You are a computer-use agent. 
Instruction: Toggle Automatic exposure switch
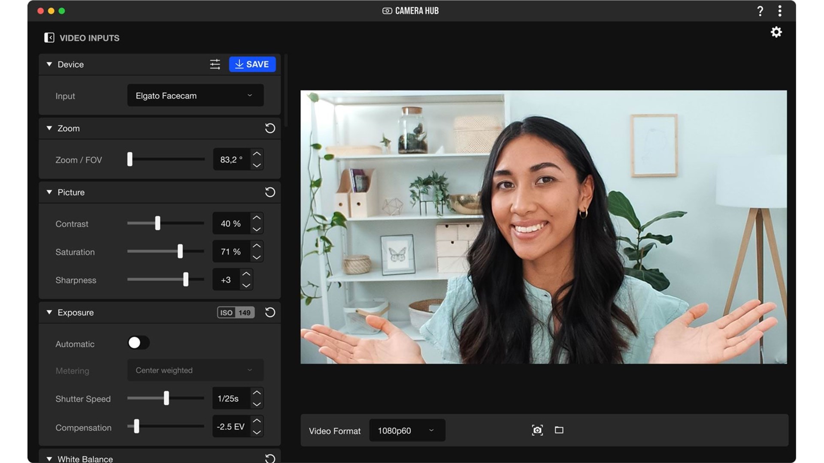point(138,343)
